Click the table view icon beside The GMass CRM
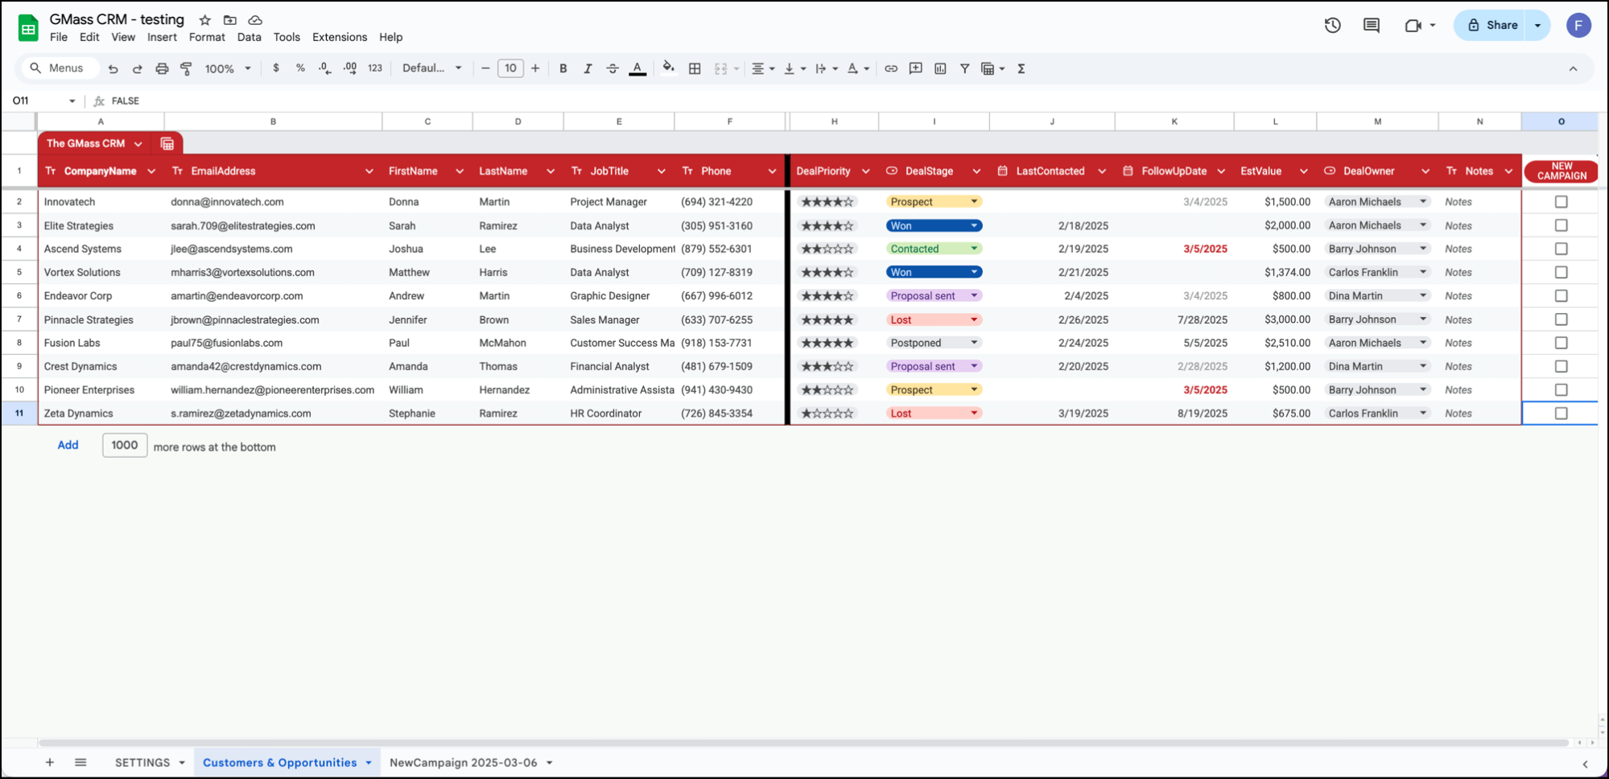Screen dimensions: 1609x779 [x=167, y=143]
